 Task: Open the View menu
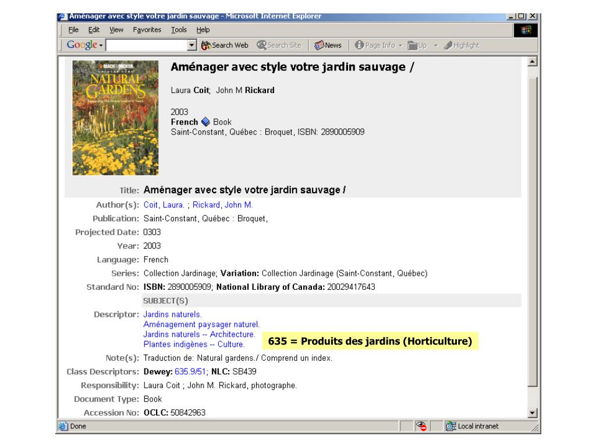[x=116, y=30]
